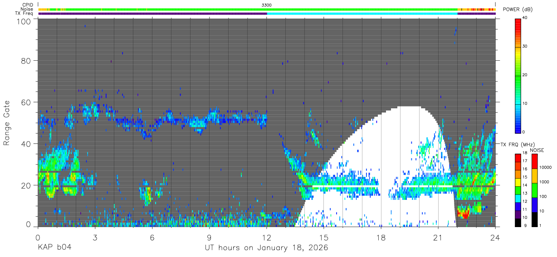Viewport: 557px width, 257px height.
Task: Click the '60' range gate tick label
Action: 25,102
